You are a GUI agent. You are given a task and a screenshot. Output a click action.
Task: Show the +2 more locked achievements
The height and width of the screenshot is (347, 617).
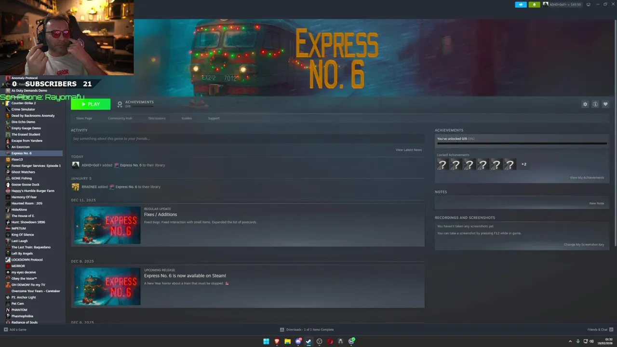click(x=524, y=164)
